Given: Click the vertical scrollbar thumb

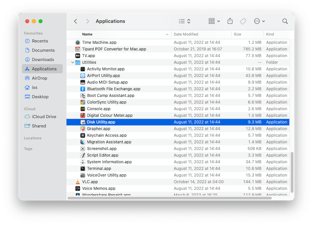Looking at the screenshot, I should click(x=292, y=172).
